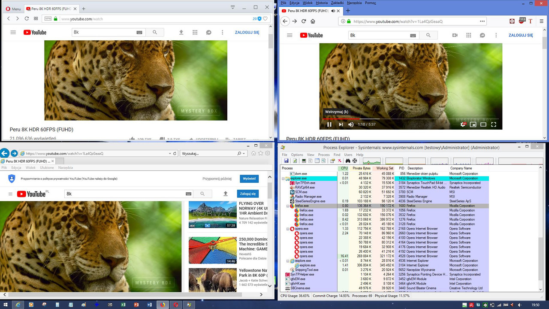Click Przypomnij później in IE
This screenshot has width=549, height=309.
(217, 179)
